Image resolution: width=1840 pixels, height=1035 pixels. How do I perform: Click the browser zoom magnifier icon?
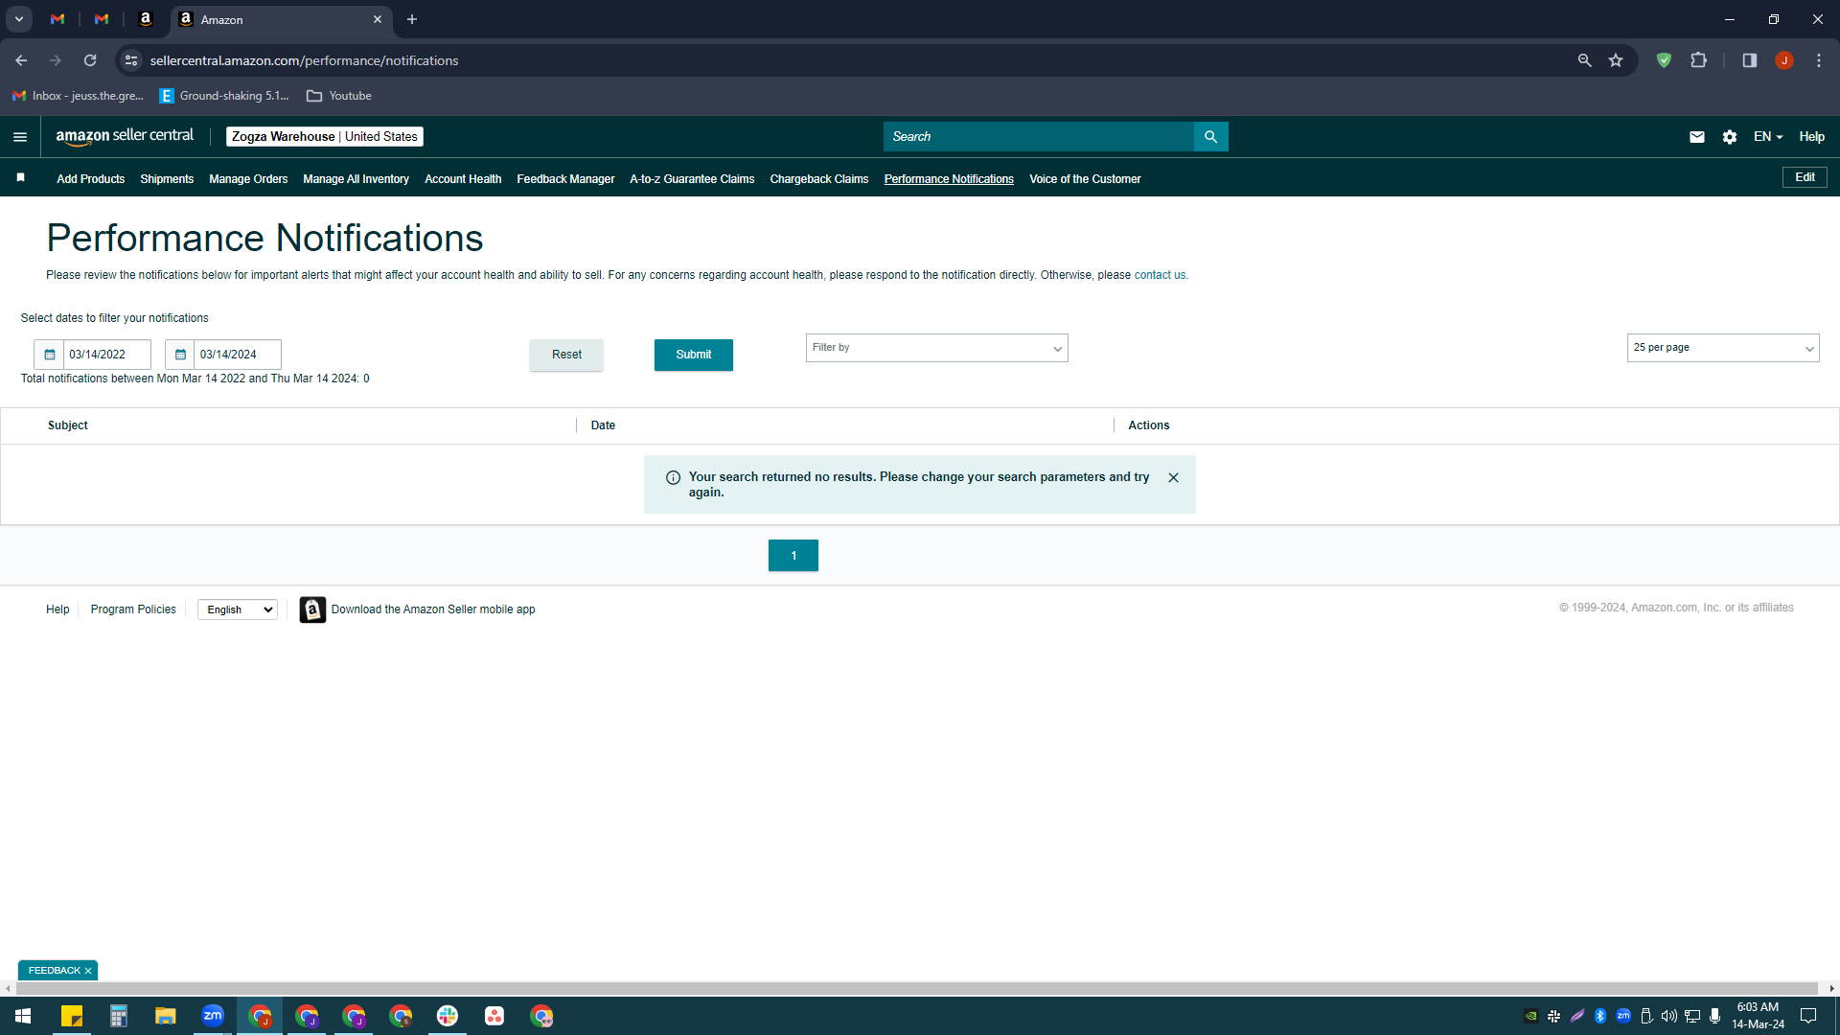[x=1584, y=60]
